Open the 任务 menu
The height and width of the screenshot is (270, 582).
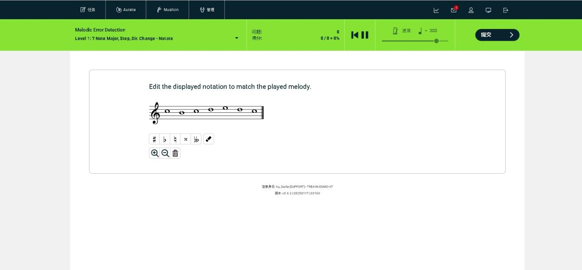pos(88,10)
